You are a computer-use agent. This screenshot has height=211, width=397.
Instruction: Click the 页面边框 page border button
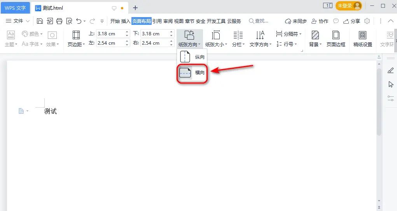tap(336, 39)
